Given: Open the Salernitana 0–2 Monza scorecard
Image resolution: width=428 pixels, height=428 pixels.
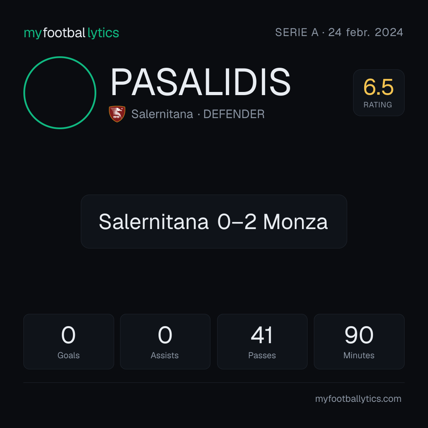Looking at the screenshot, I should tap(214, 222).
